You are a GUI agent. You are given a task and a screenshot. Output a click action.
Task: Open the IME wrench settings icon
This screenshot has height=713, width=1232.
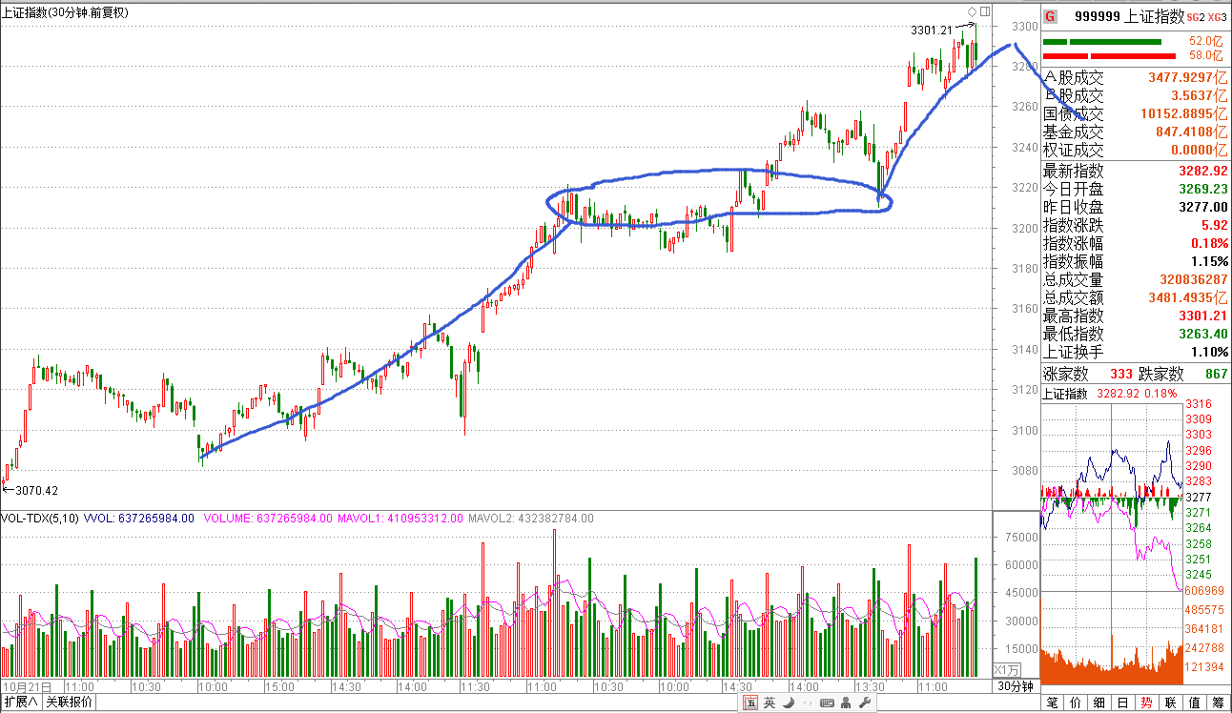[865, 703]
